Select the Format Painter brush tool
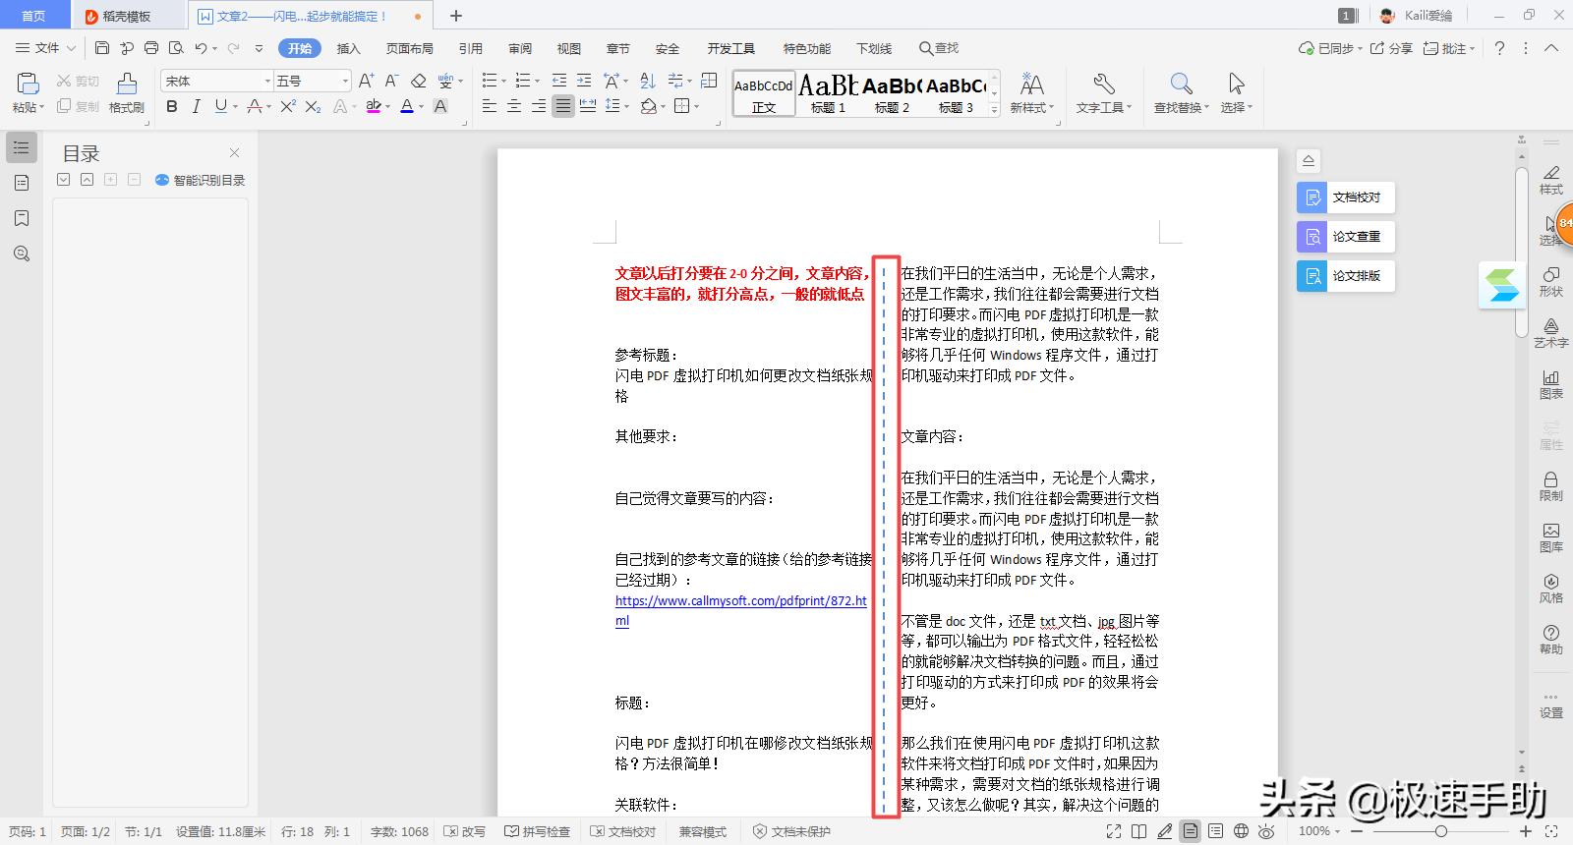 click(127, 84)
